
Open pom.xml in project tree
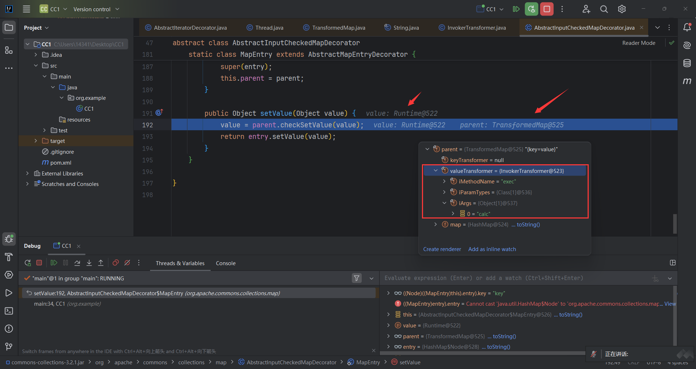61,163
